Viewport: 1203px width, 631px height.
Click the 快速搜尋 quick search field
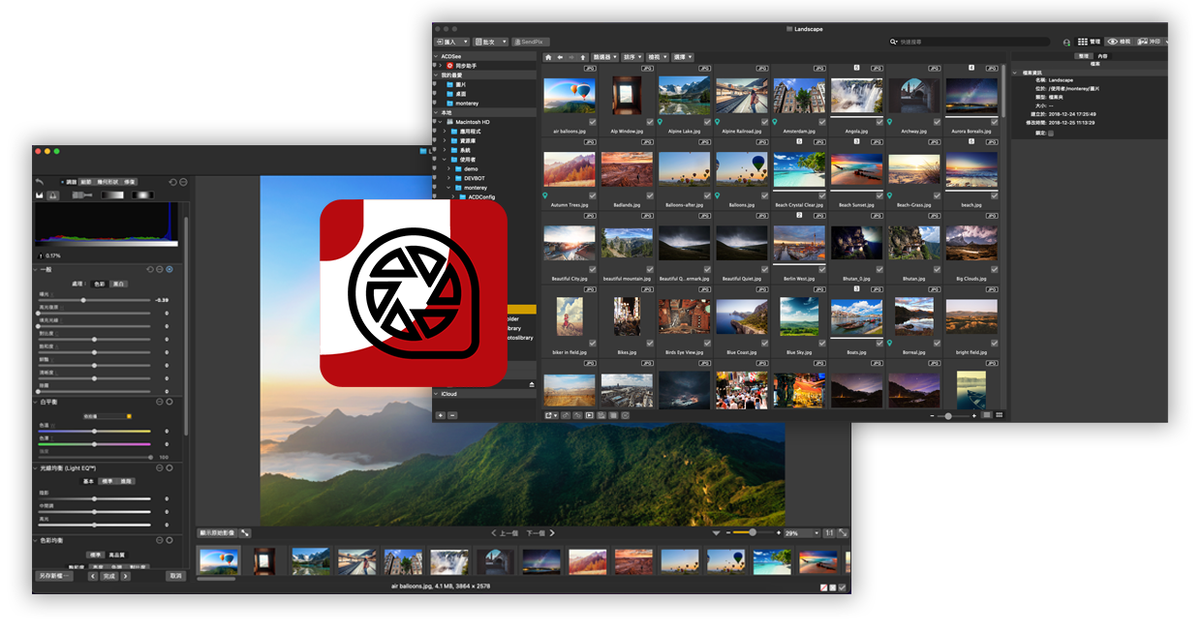970,42
